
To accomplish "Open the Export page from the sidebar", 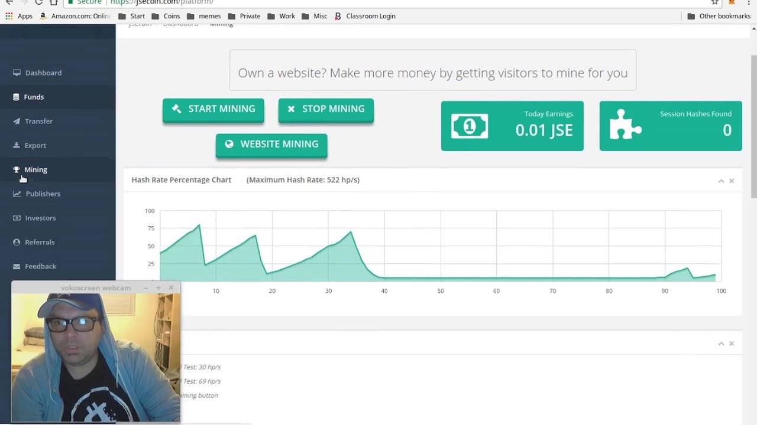I will click(35, 145).
